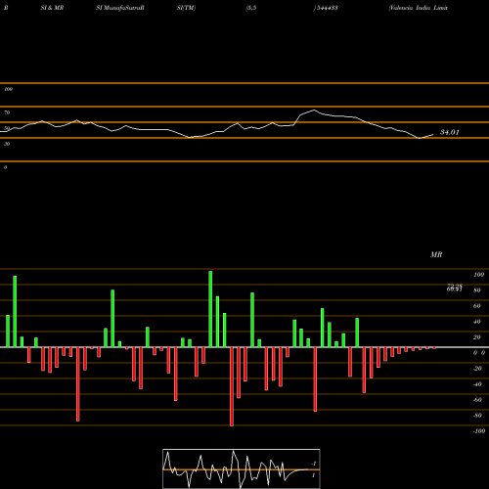The width and height of the screenshot is (489, 489).
Task: Click the MR axis label 20
Action: 477,337
